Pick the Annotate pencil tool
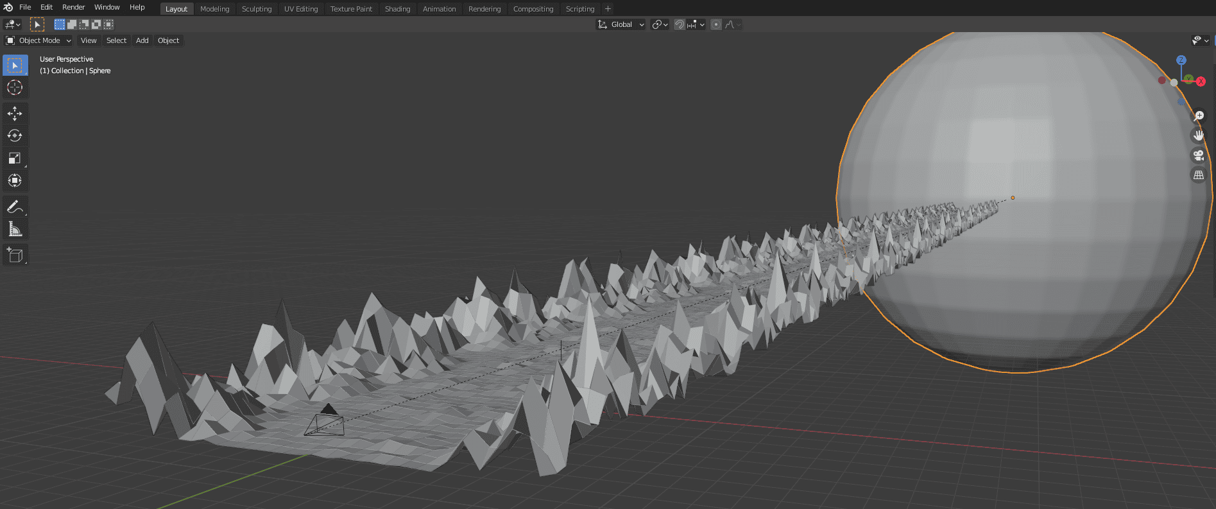The image size is (1216, 509). click(x=15, y=207)
